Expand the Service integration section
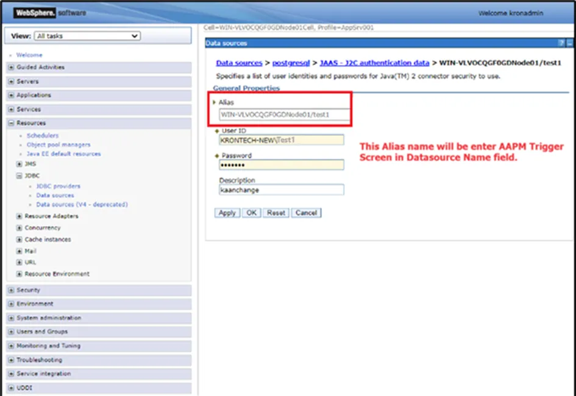The height and width of the screenshot is (396, 576). [11, 374]
